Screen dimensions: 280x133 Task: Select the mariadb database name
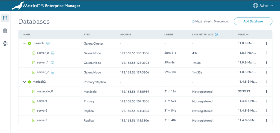point(38,43)
